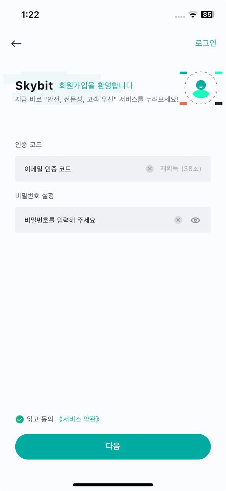Tap the green user avatar icon
This screenshot has height=491, width=226.
point(201,88)
